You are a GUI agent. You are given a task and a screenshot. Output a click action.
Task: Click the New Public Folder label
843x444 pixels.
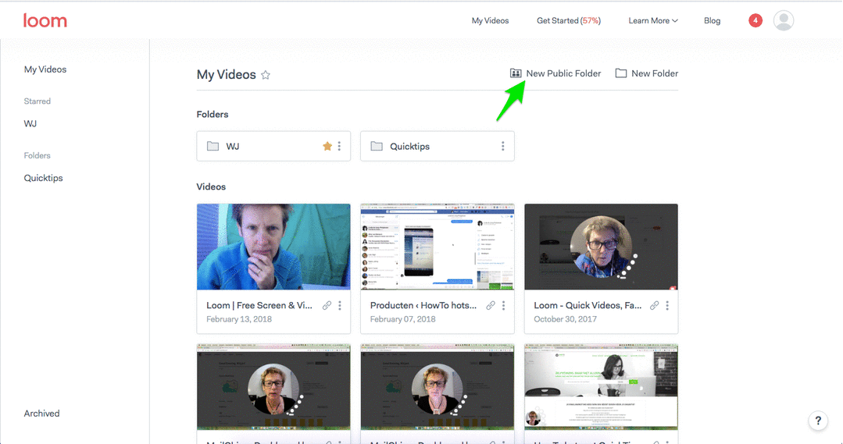pyautogui.click(x=563, y=73)
